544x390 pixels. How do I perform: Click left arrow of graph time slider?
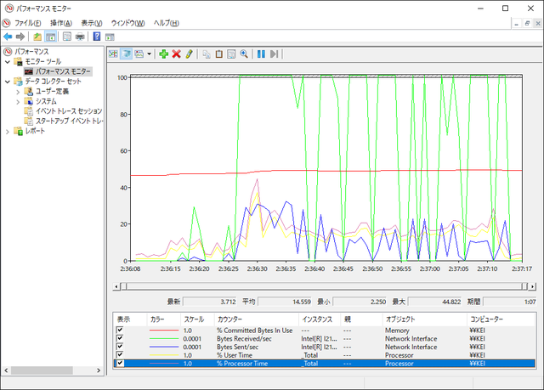coord(116,286)
